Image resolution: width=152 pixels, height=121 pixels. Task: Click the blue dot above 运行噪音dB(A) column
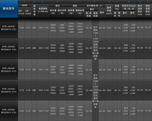[94, 2]
